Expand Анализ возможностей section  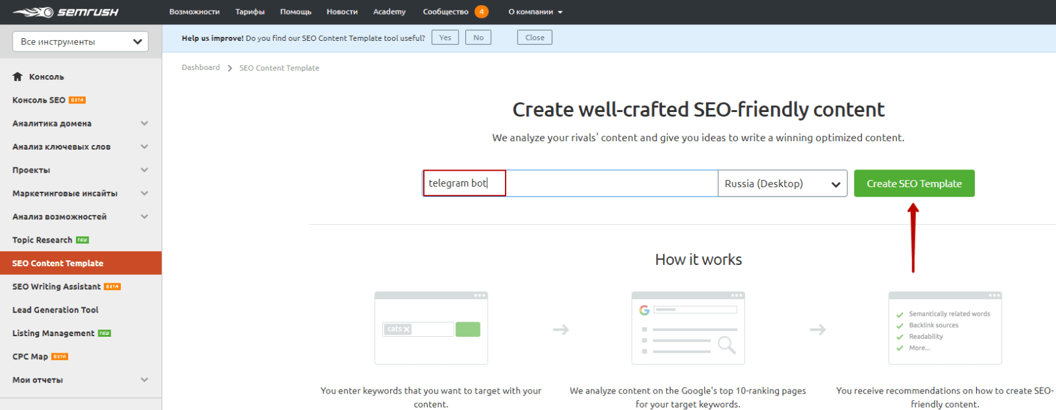pyautogui.click(x=145, y=217)
